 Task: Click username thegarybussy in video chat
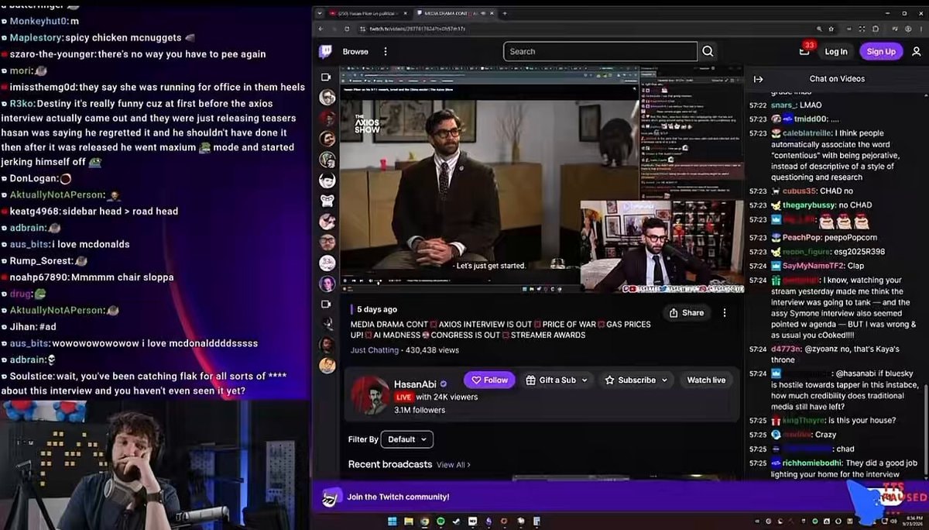coord(809,205)
